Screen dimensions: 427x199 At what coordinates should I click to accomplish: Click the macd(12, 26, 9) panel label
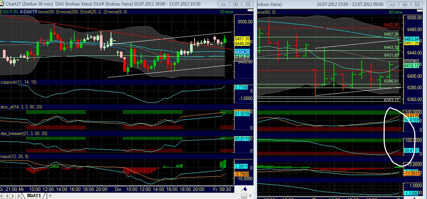point(14,156)
